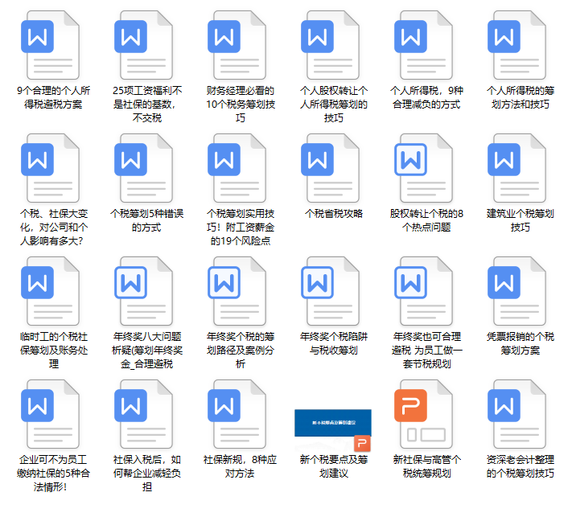This screenshot has width=572, height=525.
Task: Click the 个人股权转让个人所得税筹划的技巧 file icon
Action: (331, 45)
